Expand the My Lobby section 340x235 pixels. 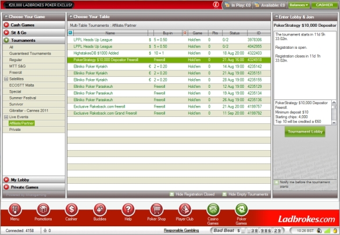click(x=34, y=180)
